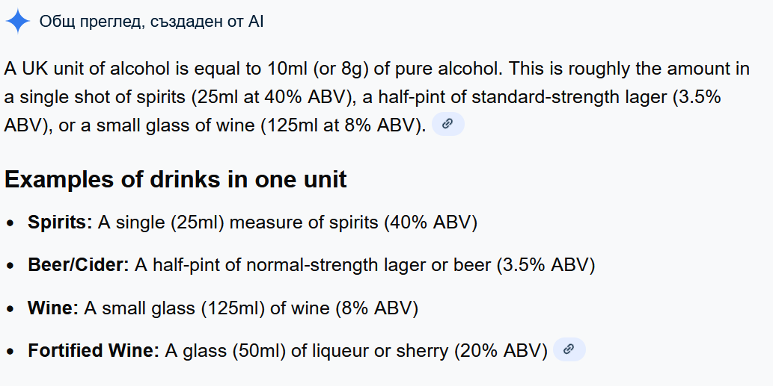Click "(125ml at 8% ABV)" in the paragraph

(343, 125)
